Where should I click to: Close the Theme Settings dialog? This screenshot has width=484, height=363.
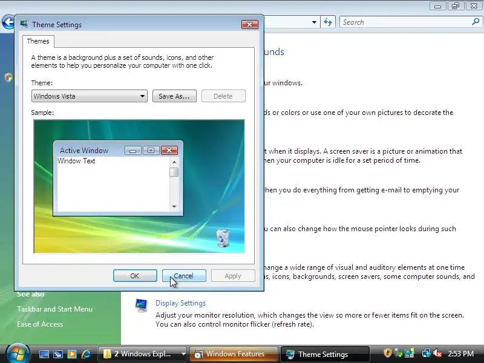pyautogui.click(x=250, y=24)
